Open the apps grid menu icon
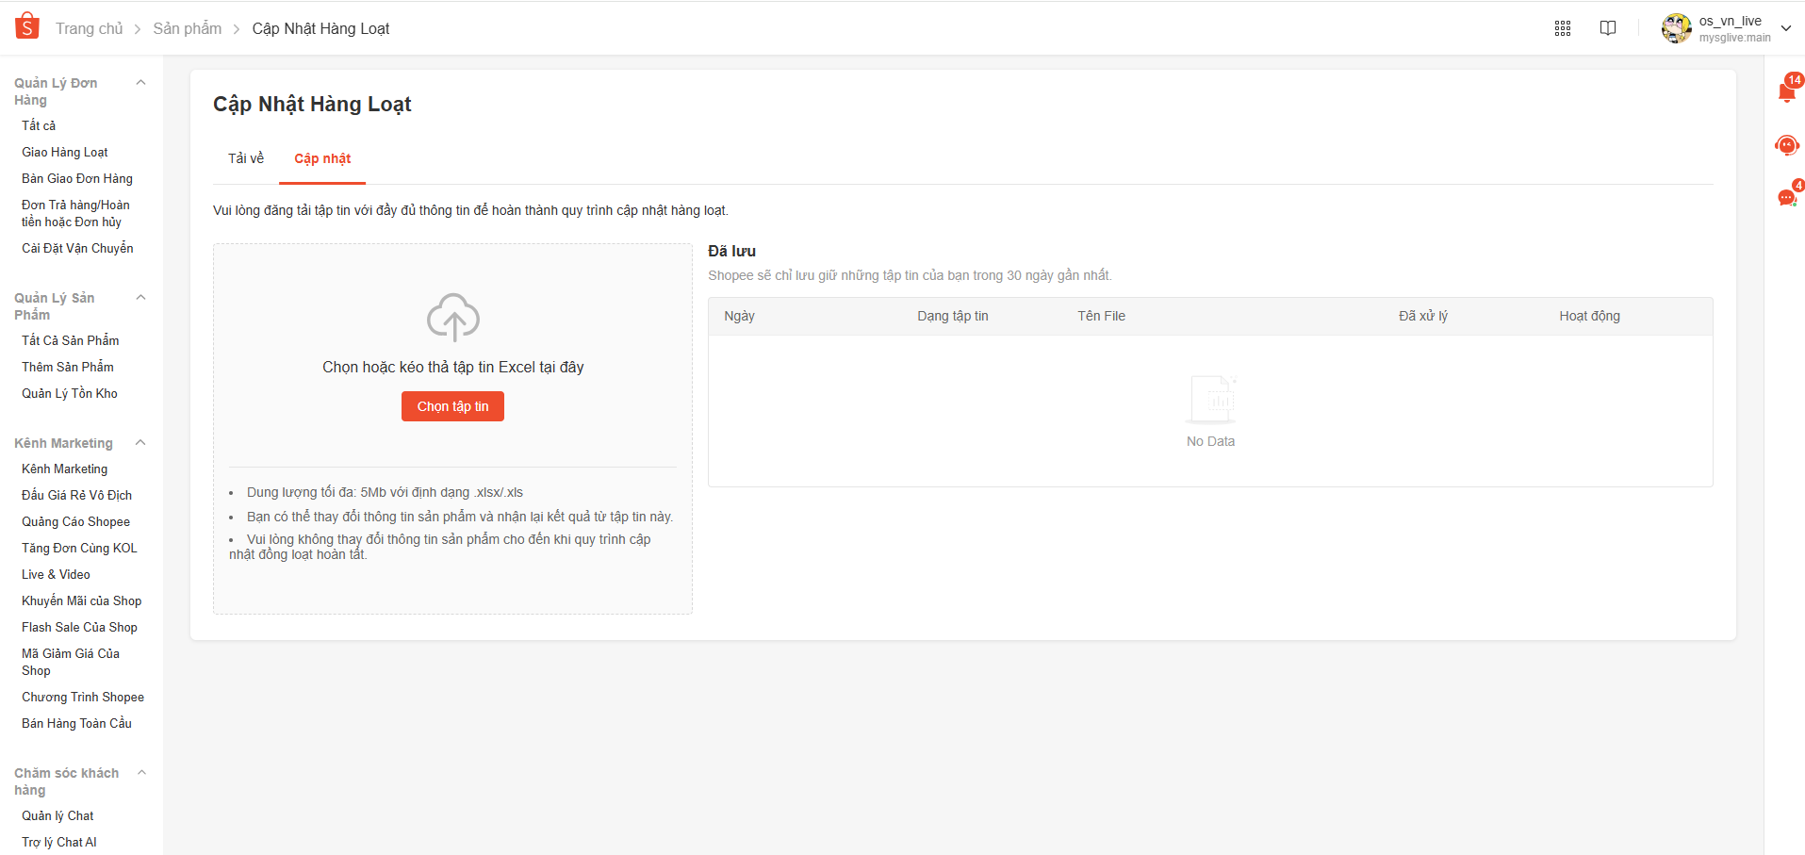Viewport: 1805px width, 855px height. pos(1562,28)
